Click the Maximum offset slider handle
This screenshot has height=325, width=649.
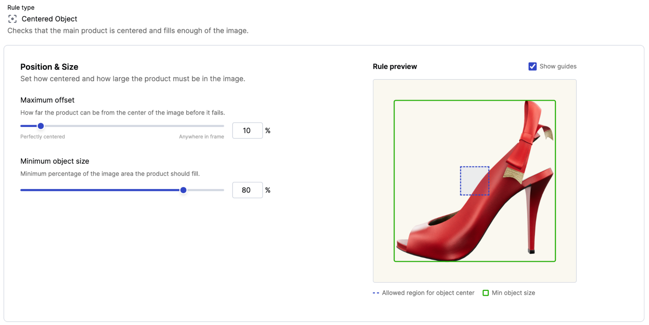tap(41, 126)
